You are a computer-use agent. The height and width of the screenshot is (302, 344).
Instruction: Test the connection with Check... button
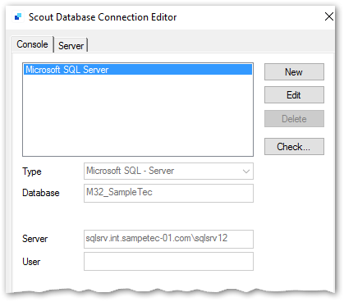(294, 147)
